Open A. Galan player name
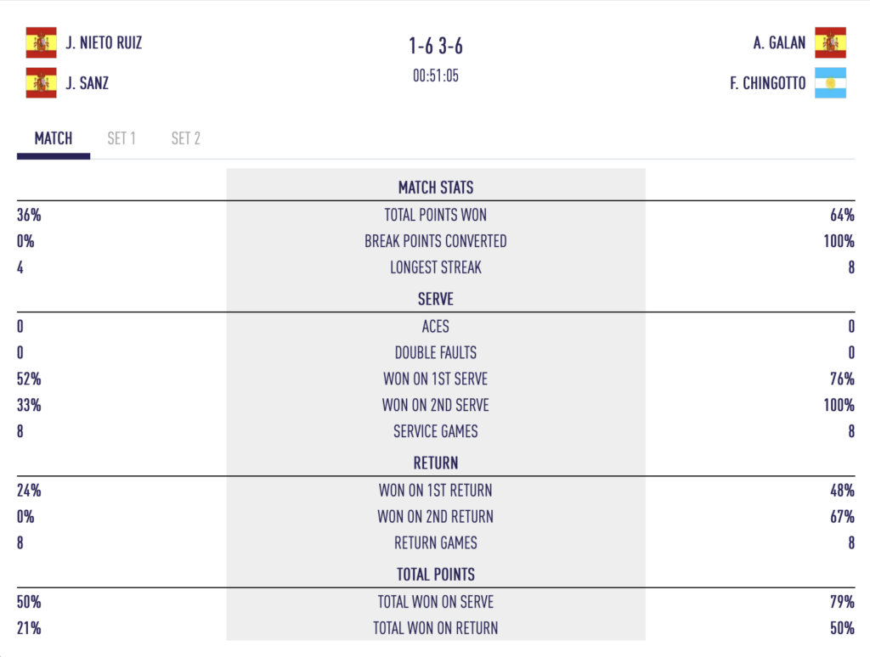 pyautogui.click(x=779, y=42)
